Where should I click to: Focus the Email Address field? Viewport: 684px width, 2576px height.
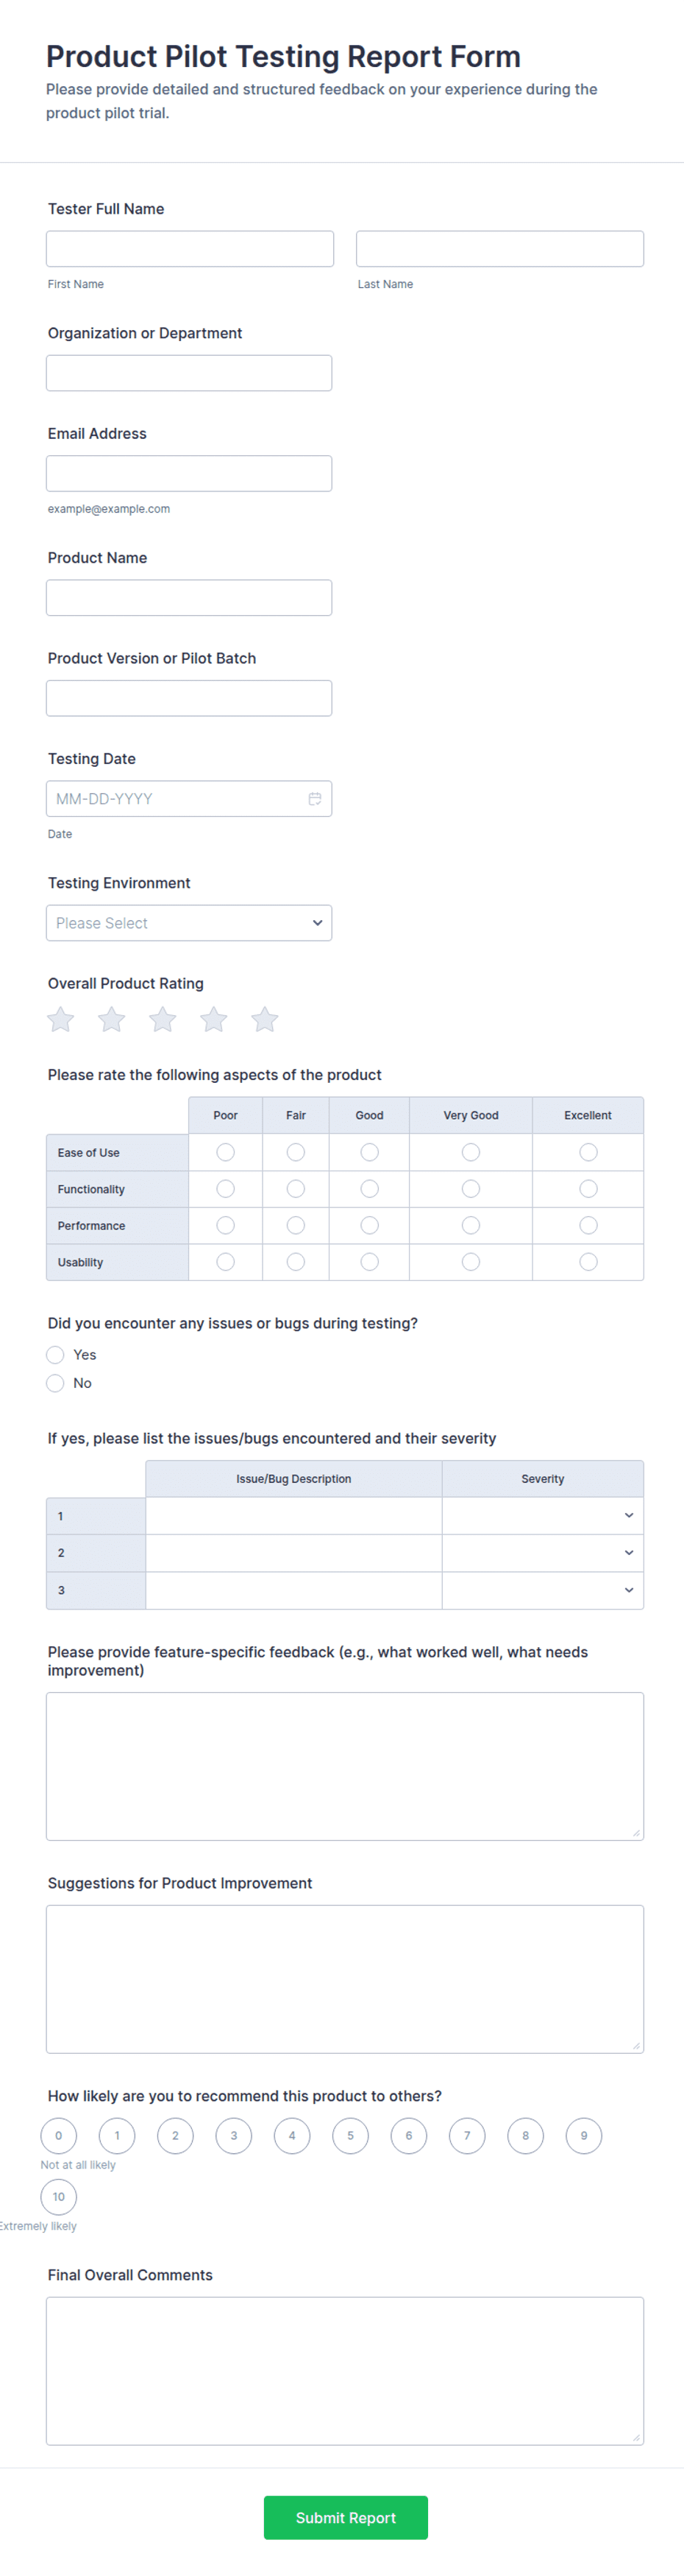189,472
